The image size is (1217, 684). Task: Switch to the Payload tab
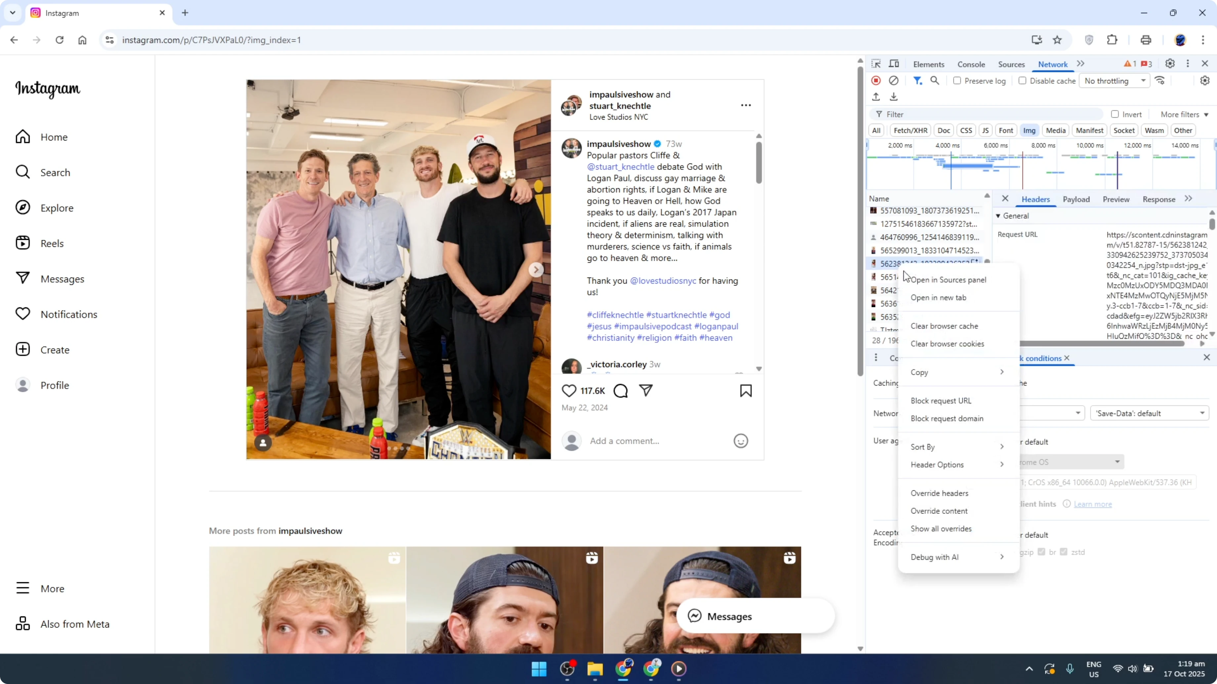(1076, 199)
